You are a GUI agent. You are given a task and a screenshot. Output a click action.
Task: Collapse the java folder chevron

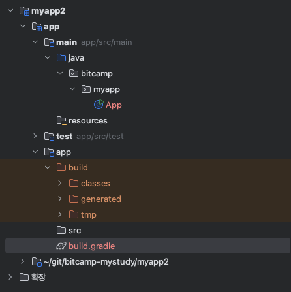point(48,57)
